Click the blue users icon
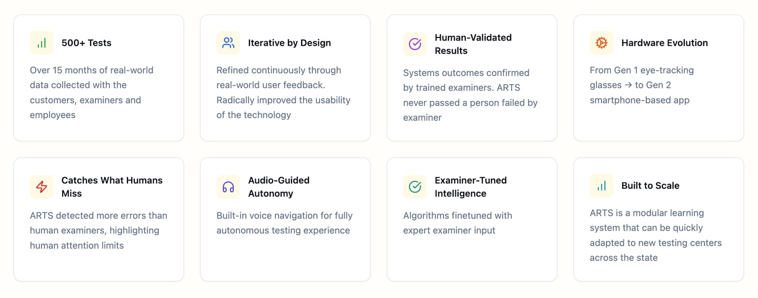758x298 pixels. click(228, 43)
